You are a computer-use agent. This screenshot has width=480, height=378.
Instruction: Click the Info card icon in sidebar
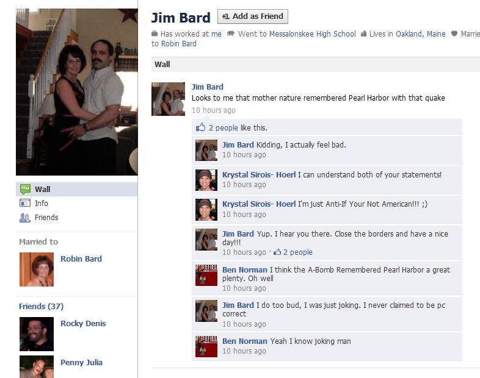tap(25, 203)
